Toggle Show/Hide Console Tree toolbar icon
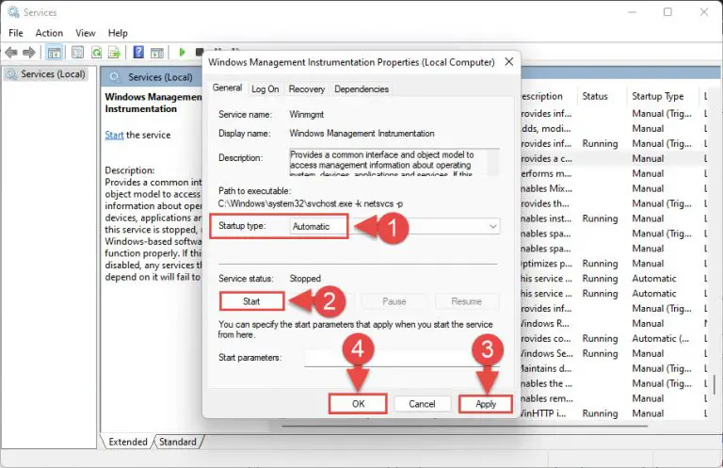 55,53
